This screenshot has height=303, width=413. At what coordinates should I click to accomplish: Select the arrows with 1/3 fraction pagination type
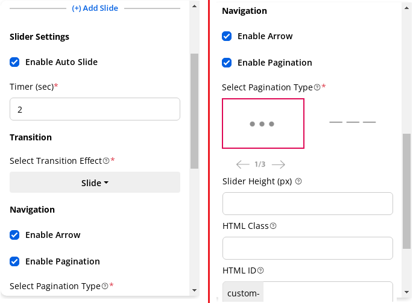(260, 164)
